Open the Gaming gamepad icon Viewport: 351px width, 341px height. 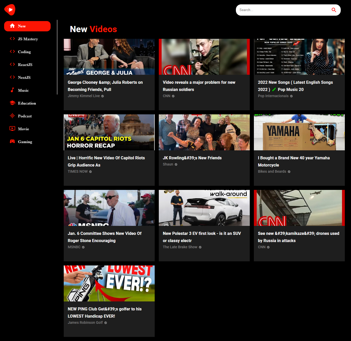(12, 142)
